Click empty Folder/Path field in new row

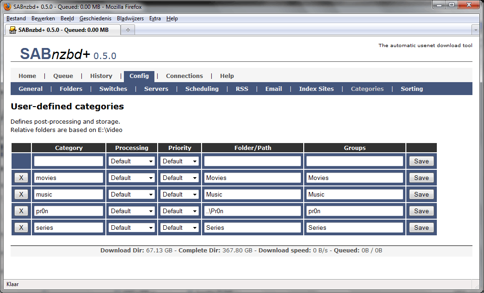pos(252,161)
